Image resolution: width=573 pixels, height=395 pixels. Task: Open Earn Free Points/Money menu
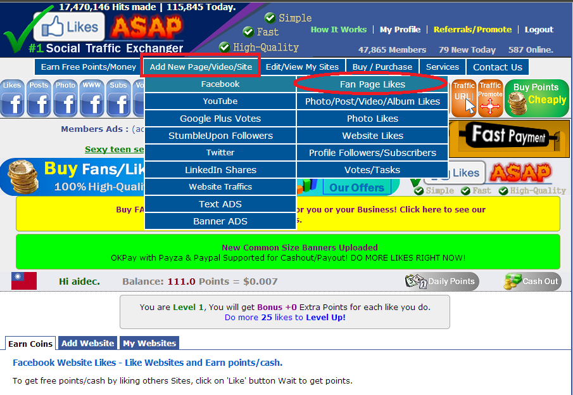(89, 67)
